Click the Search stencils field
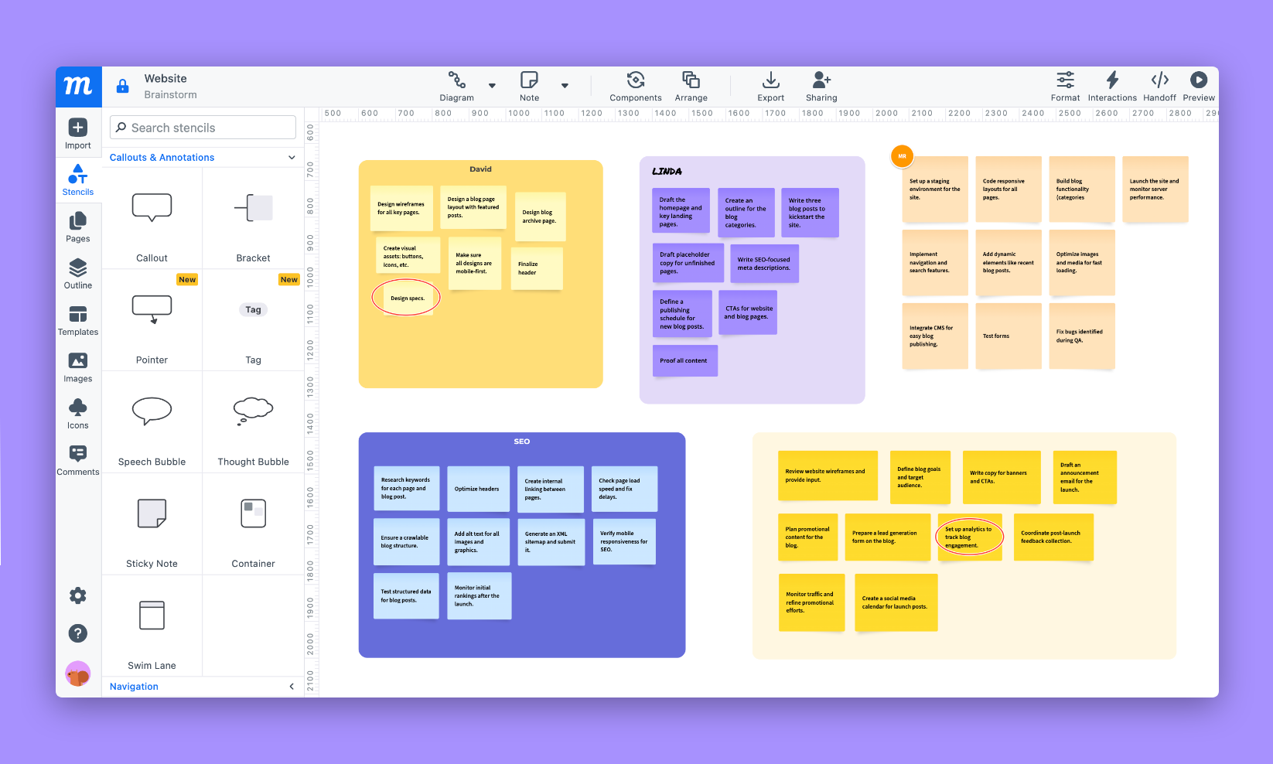The height and width of the screenshot is (764, 1273). [202, 127]
